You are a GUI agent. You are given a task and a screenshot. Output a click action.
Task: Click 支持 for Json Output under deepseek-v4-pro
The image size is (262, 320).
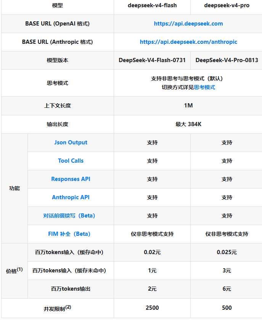point(227,142)
